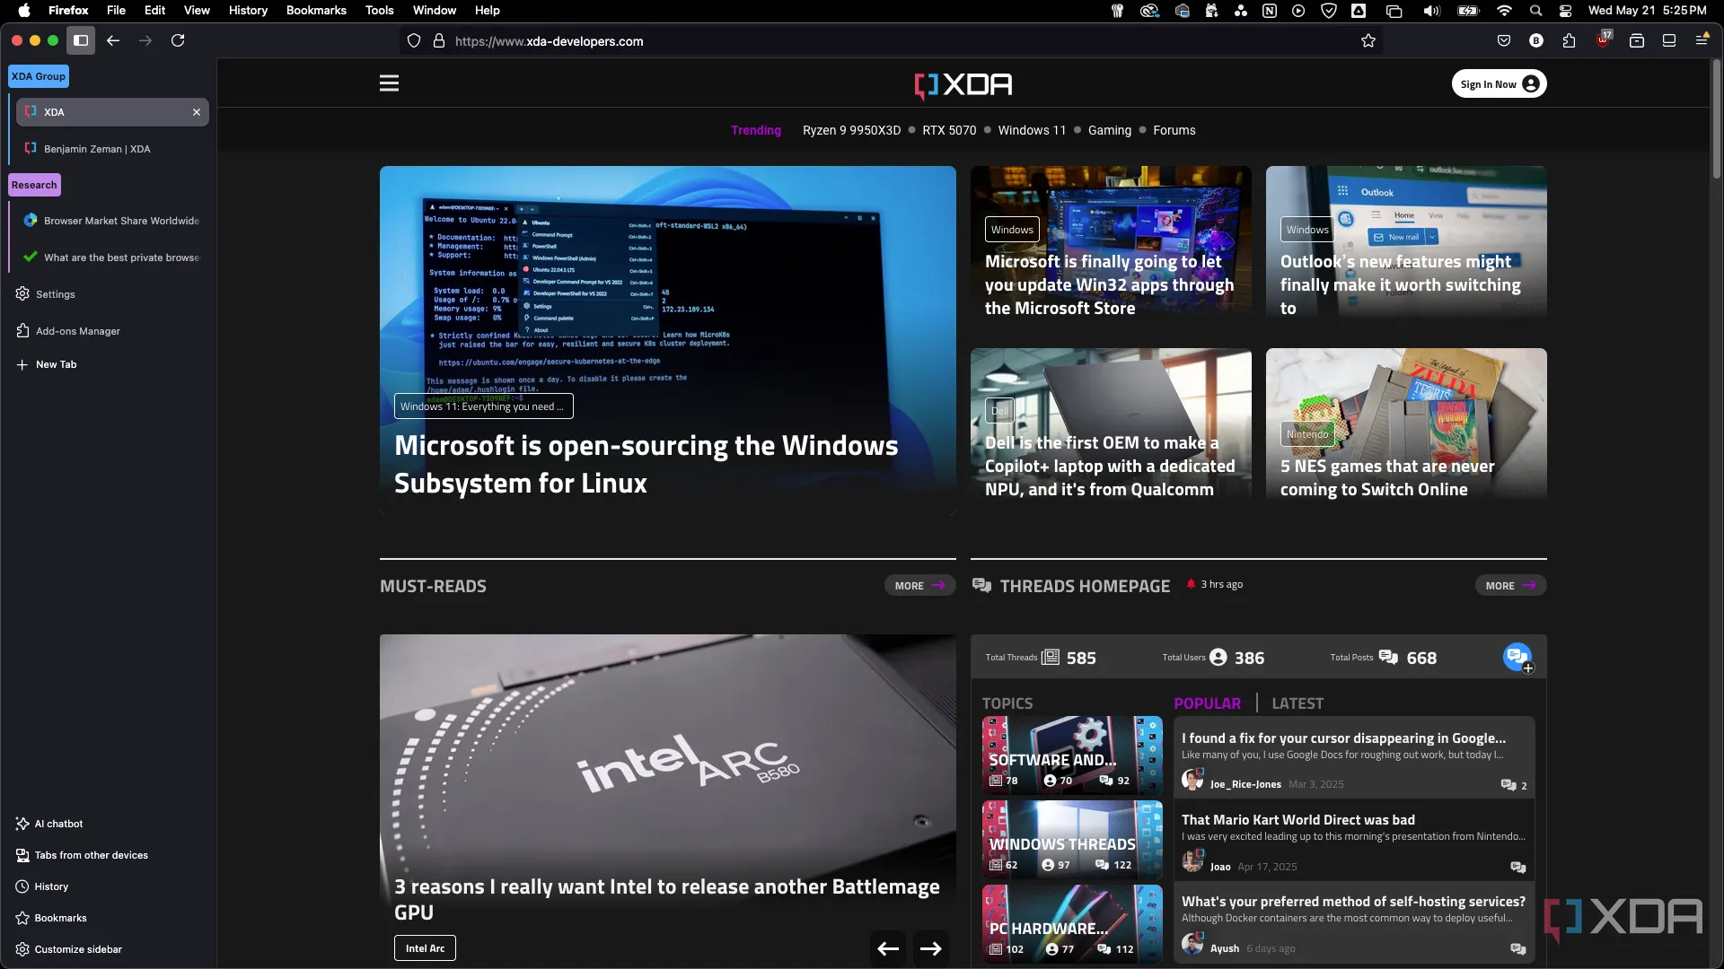Open the Tools menu in menu bar
The height and width of the screenshot is (969, 1724).
pyautogui.click(x=379, y=11)
